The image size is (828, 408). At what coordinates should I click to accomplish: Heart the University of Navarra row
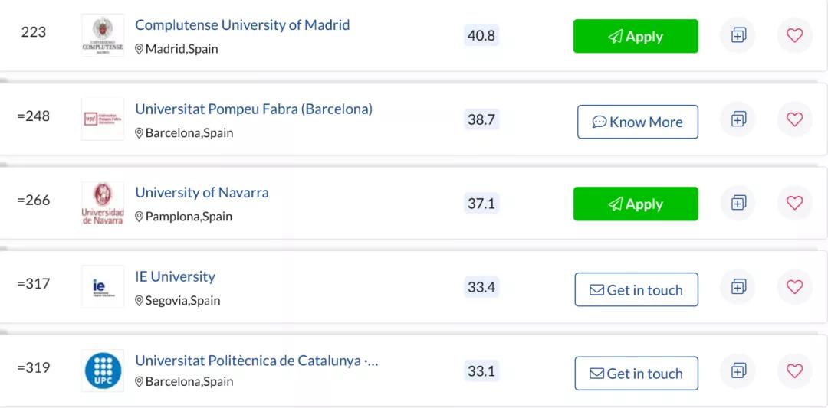[794, 203]
